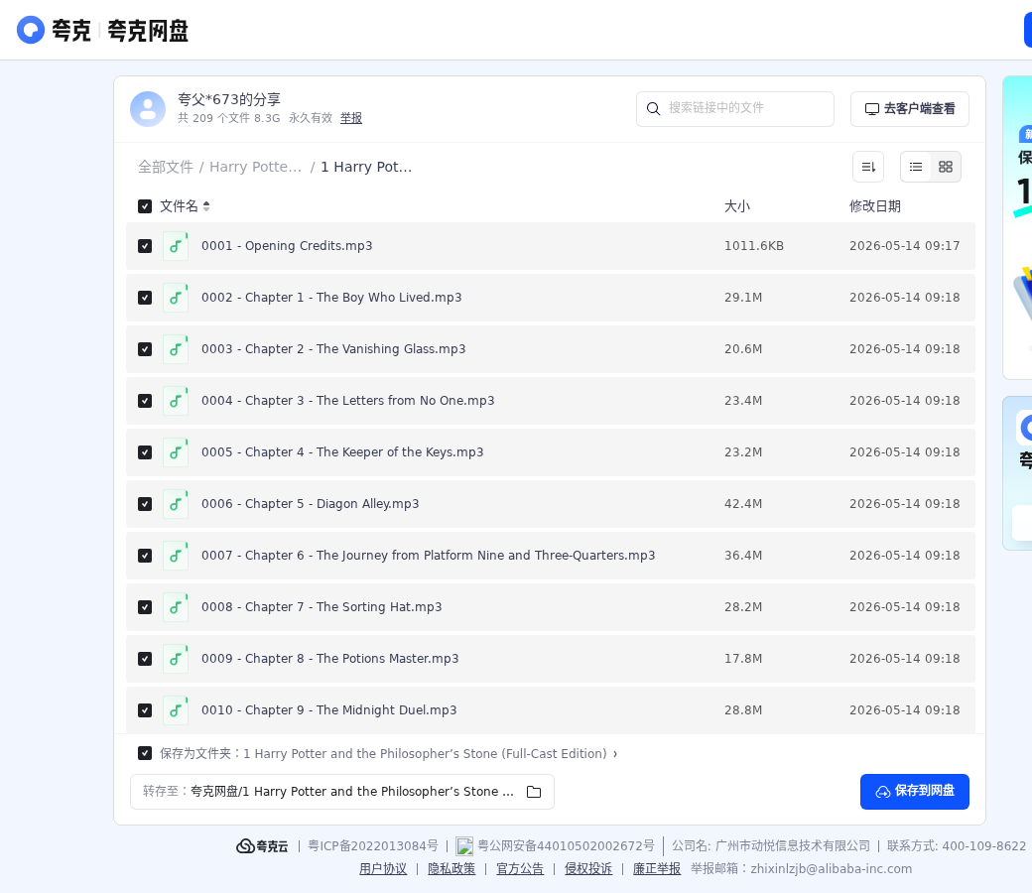Uncheck 0006 - Chapter 5 file checkbox

click(145, 504)
